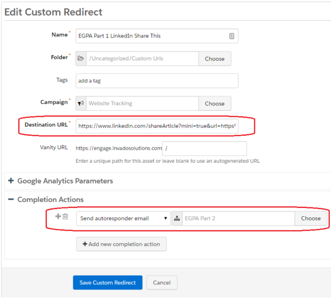This screenshot has width=331, height=300.
Task: Delete completion action using trash icon
Action: click(x=66, y=217)
